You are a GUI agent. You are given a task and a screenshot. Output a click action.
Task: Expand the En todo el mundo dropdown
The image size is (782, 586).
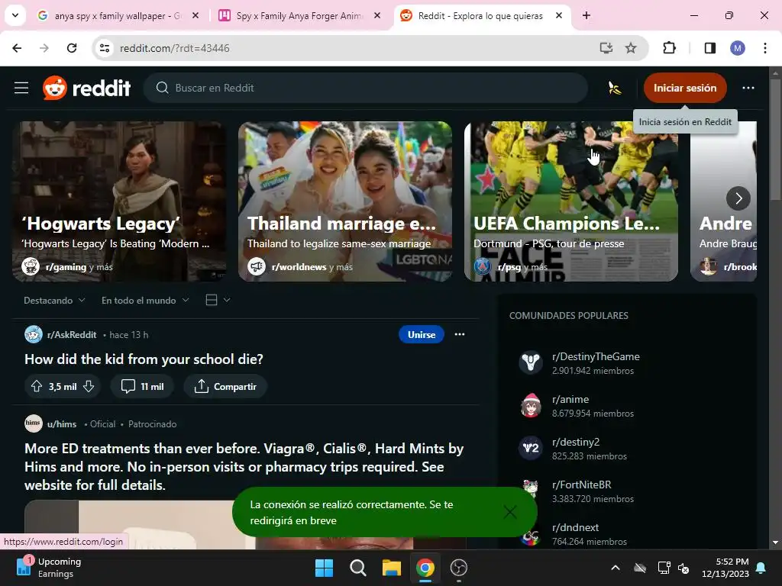point(145,301)
